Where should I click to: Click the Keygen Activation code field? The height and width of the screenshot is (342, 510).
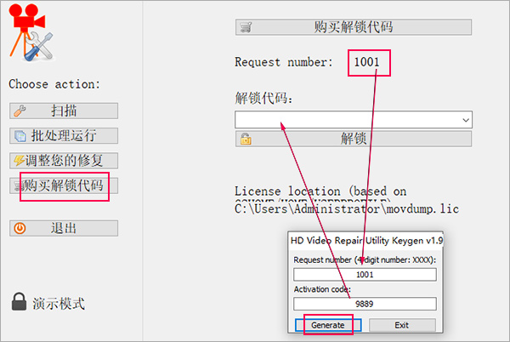[x=365, y=304]
